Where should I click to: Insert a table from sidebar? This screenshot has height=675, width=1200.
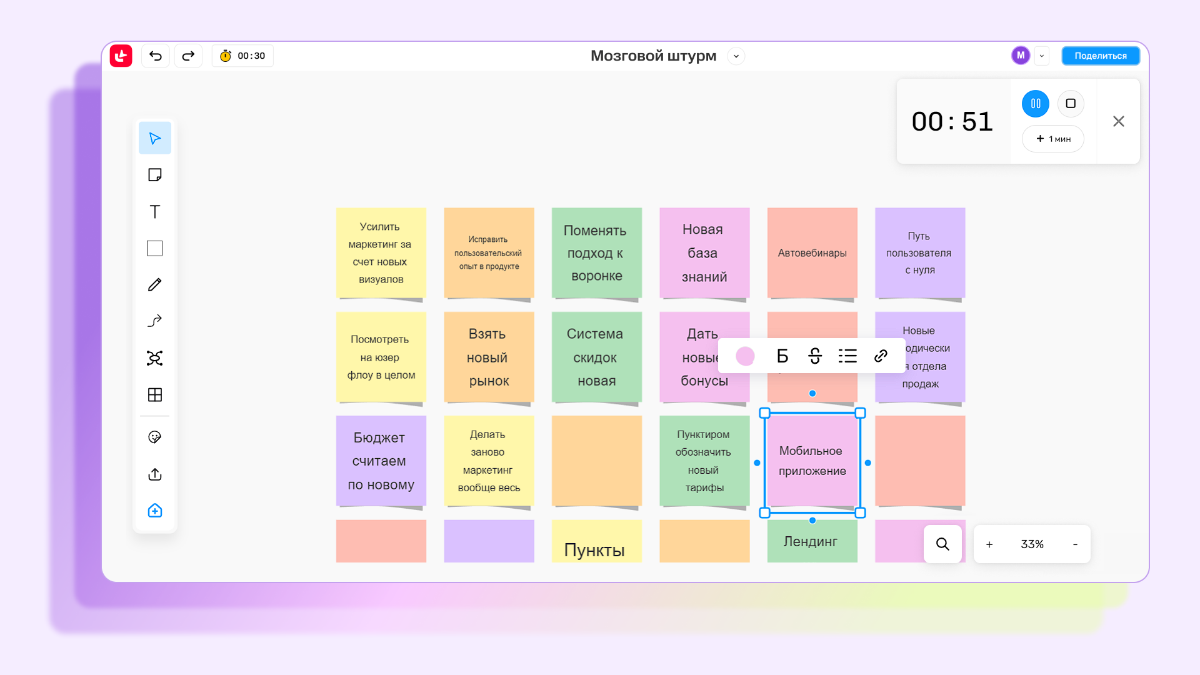(x=154, y=395)
